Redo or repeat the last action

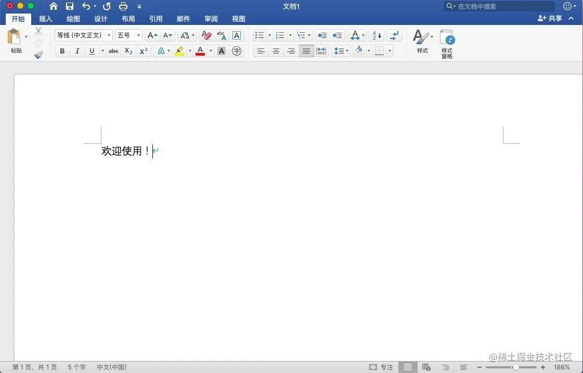point(107,6)
